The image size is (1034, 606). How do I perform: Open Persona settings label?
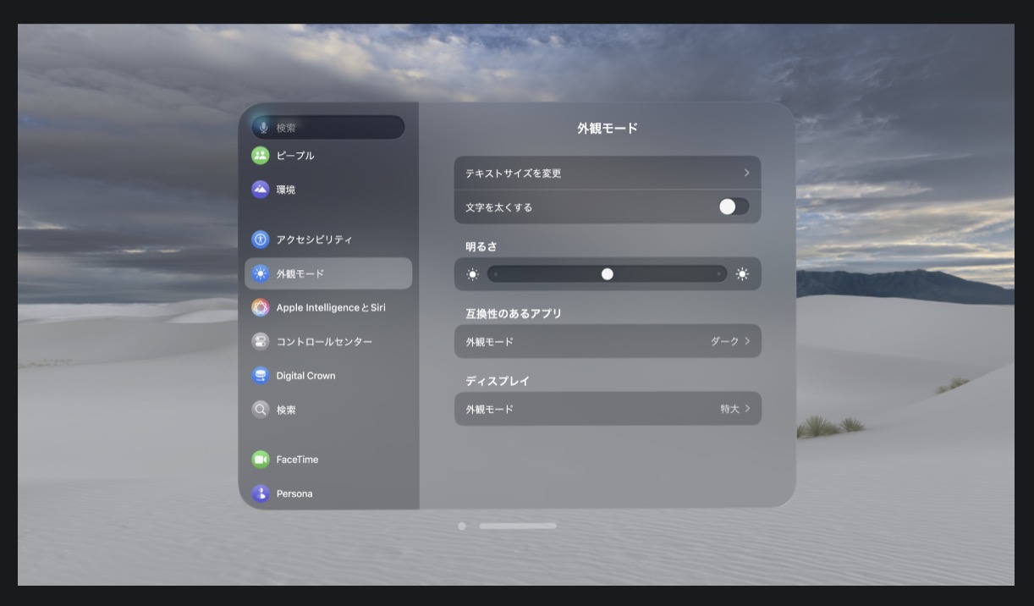click(x=294, y=493)
